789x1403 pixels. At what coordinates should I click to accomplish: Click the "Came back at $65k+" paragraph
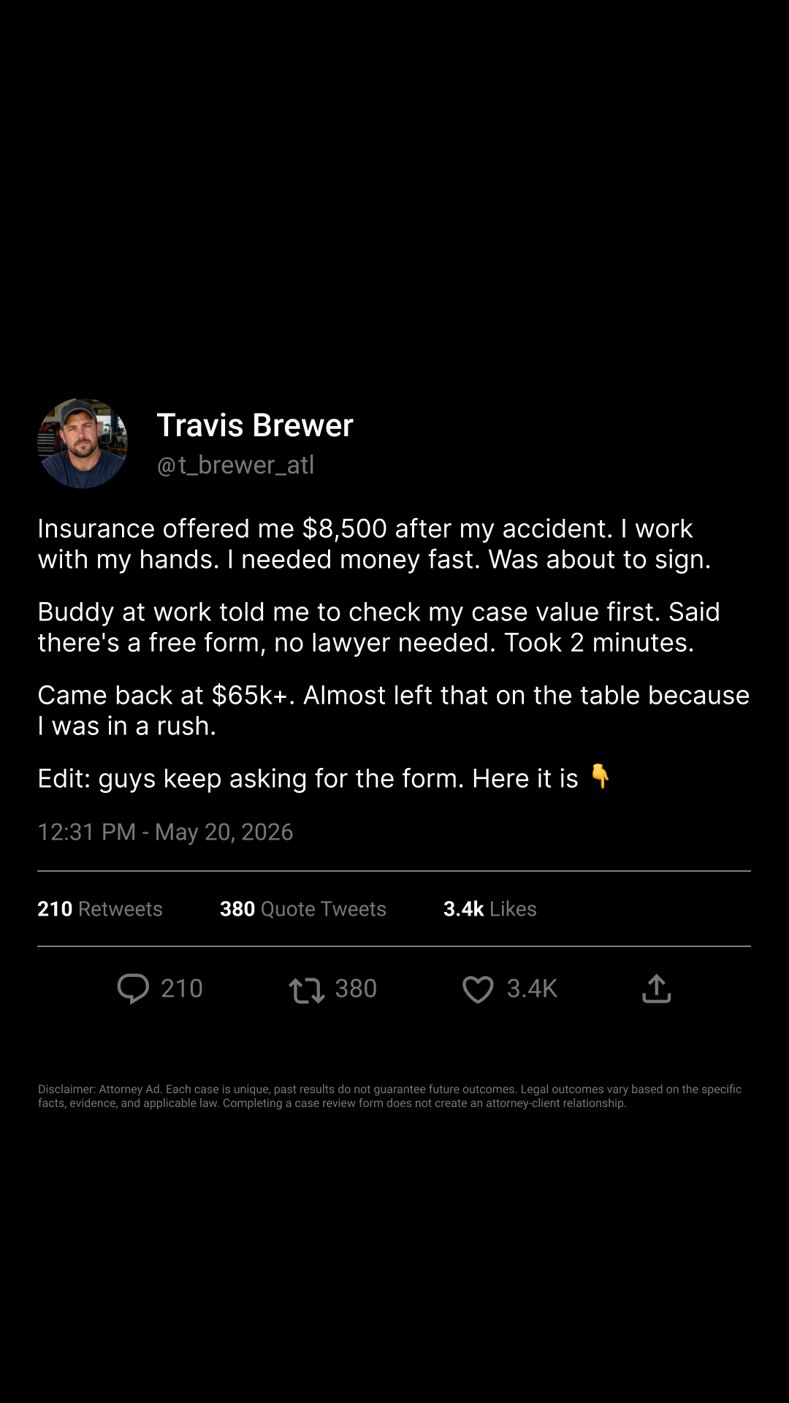pyautogui.click(x=394, y=710)
